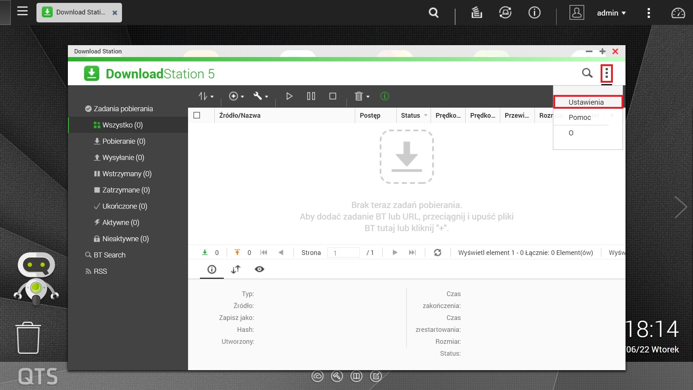The image size is (693, 390).
Task: Open the Status column filter arrow
Action: pyautogui.click(x=426, y=116)
